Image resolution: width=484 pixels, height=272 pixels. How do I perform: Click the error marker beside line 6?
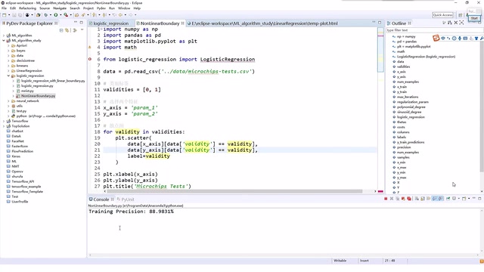(x=90, y=59)
